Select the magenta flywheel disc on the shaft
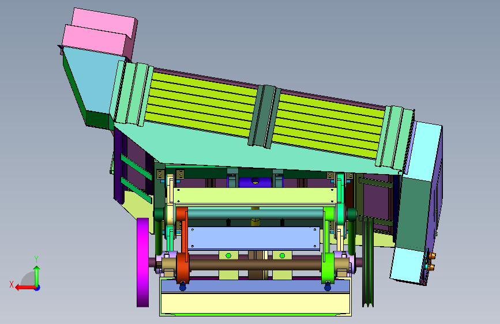This screenshot has width=500, height=324. (x=142, y=262)
